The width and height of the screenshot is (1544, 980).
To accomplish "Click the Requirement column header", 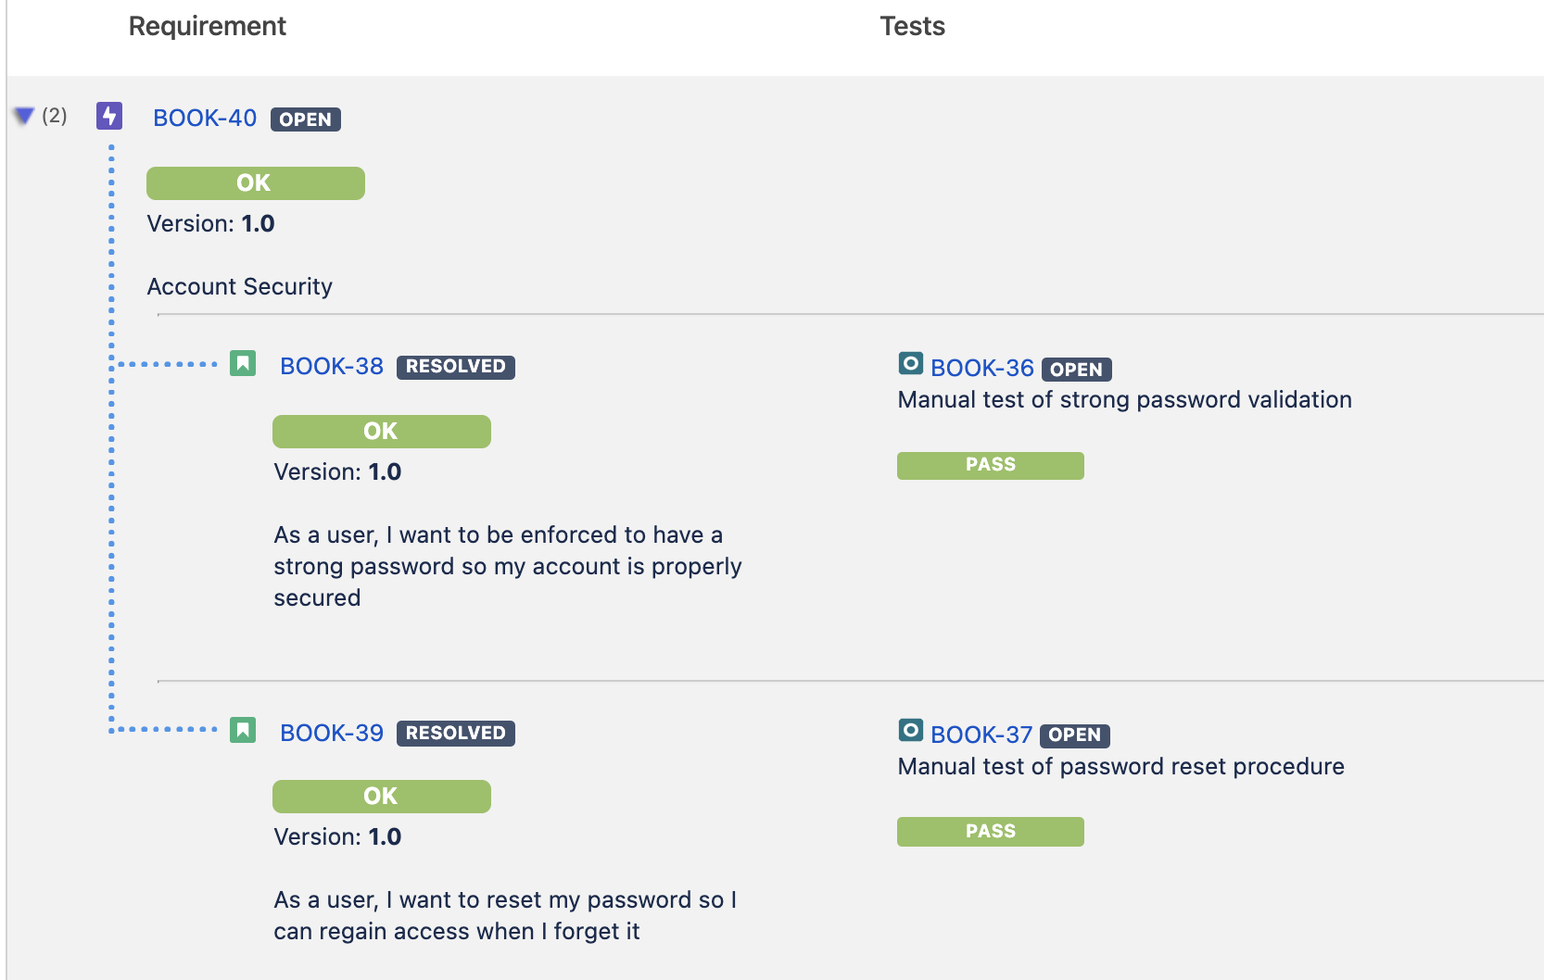I will point(208,26).
